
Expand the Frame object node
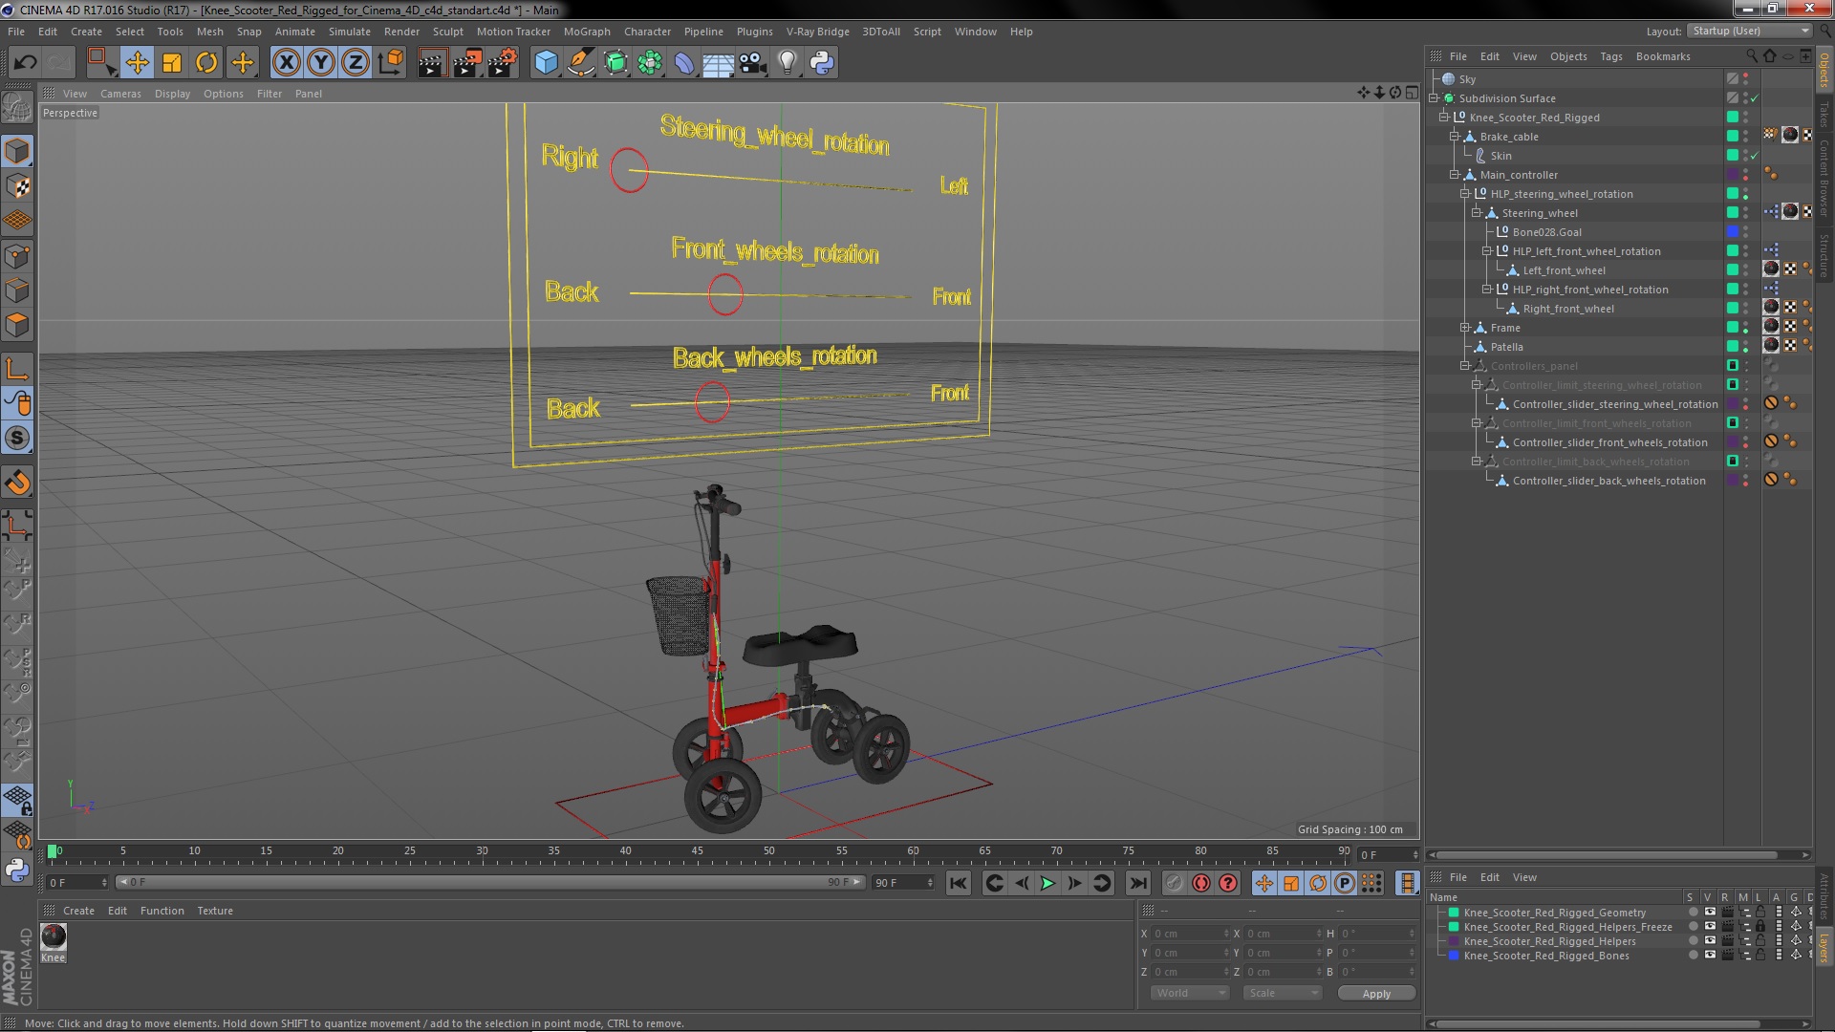1465,328
